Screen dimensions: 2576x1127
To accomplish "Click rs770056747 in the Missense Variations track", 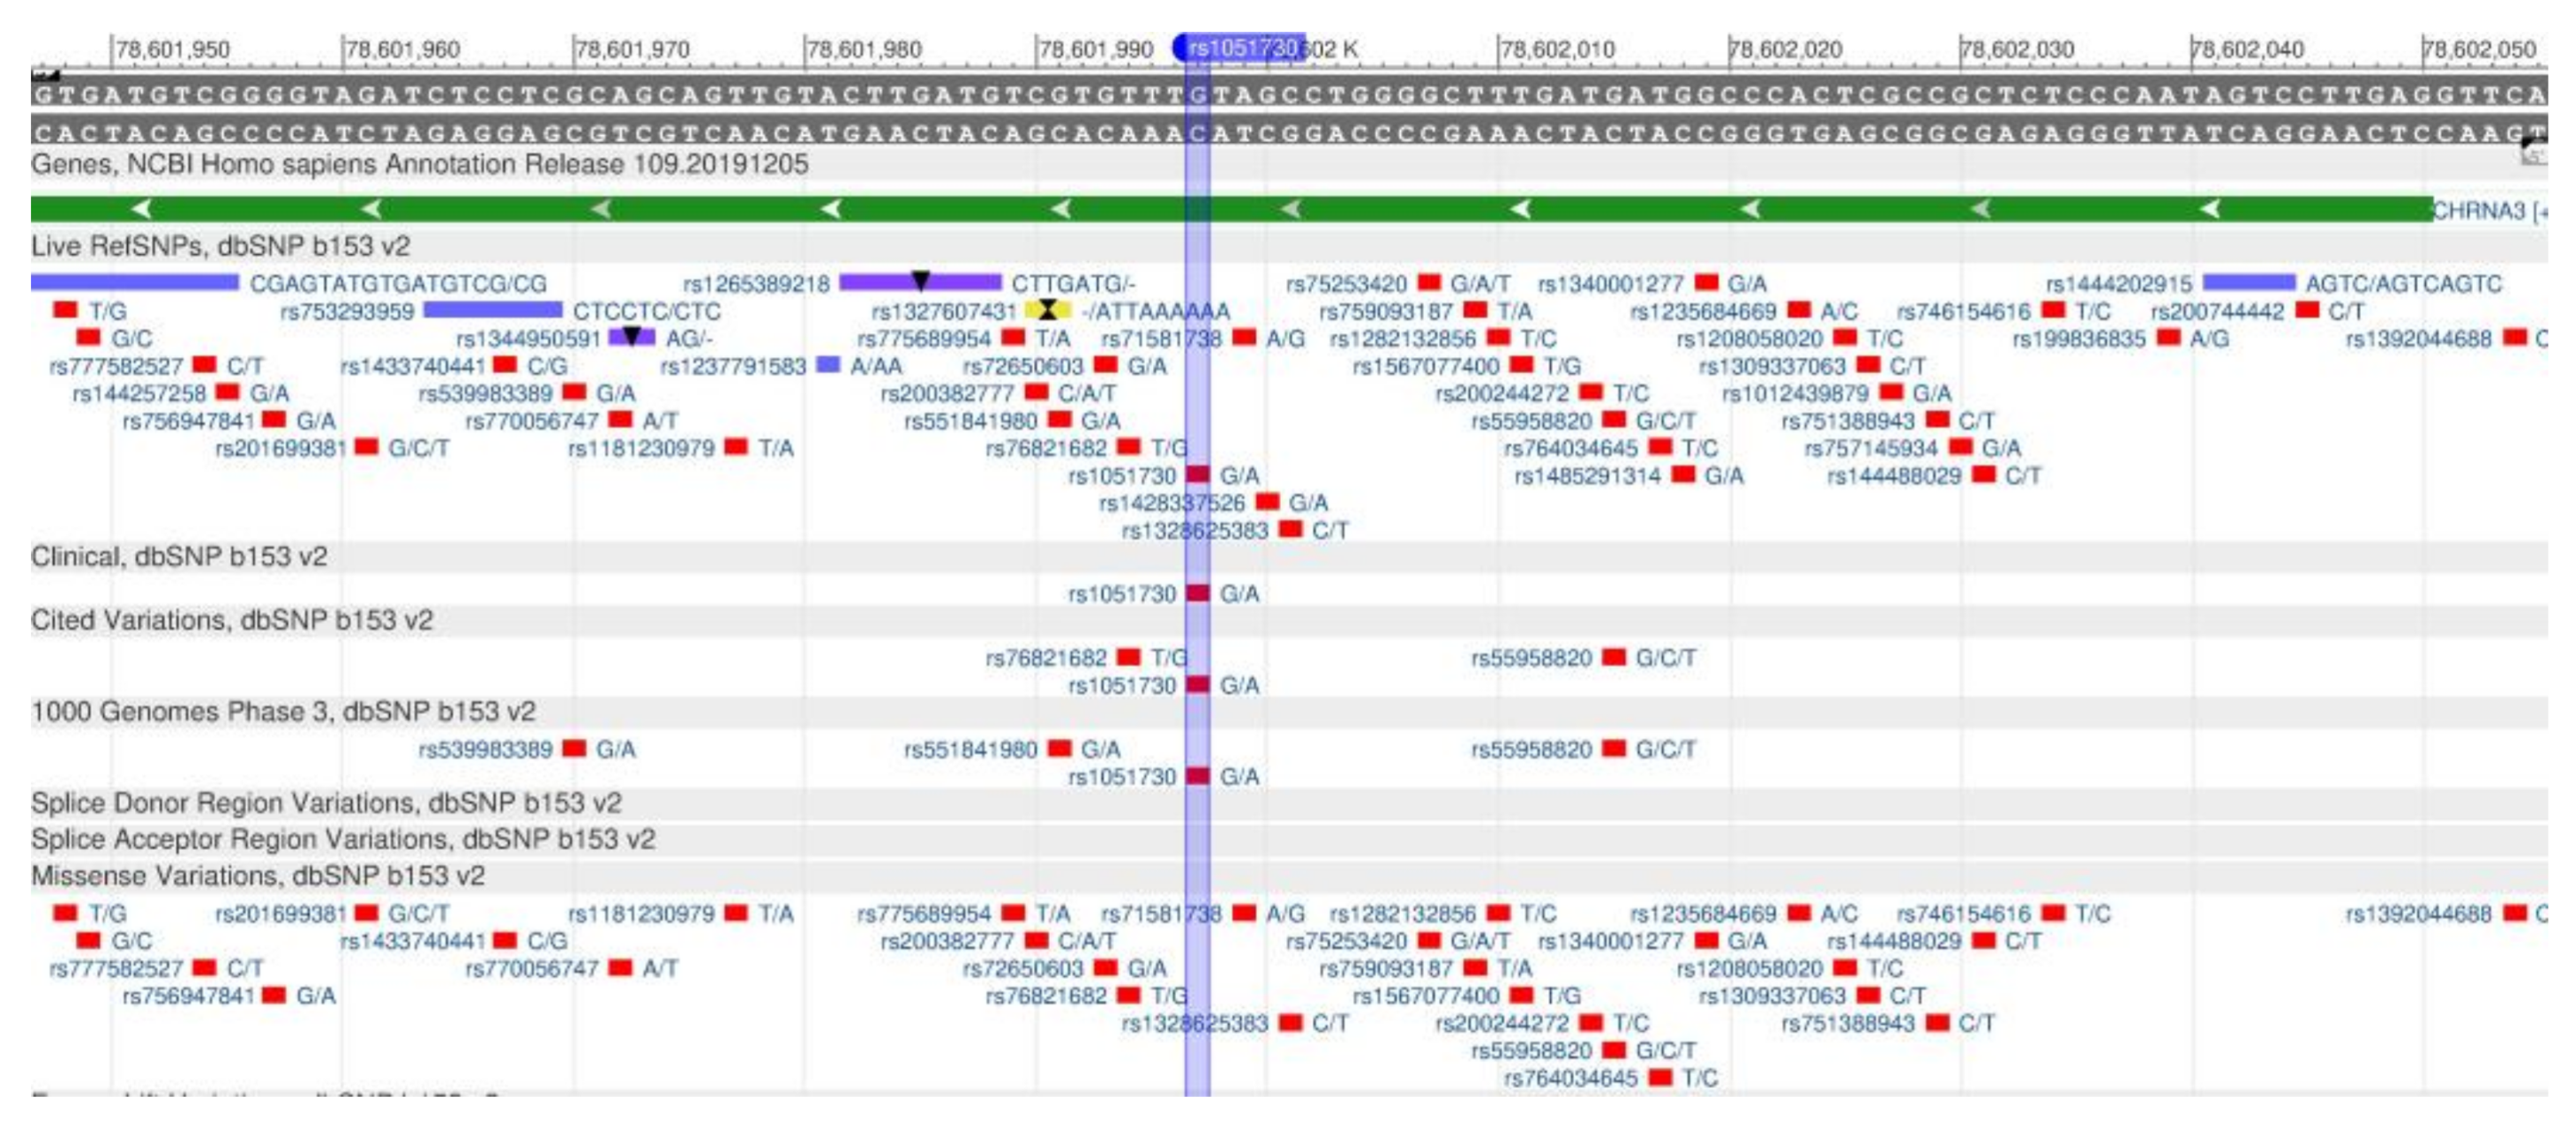I will point(532,969).
